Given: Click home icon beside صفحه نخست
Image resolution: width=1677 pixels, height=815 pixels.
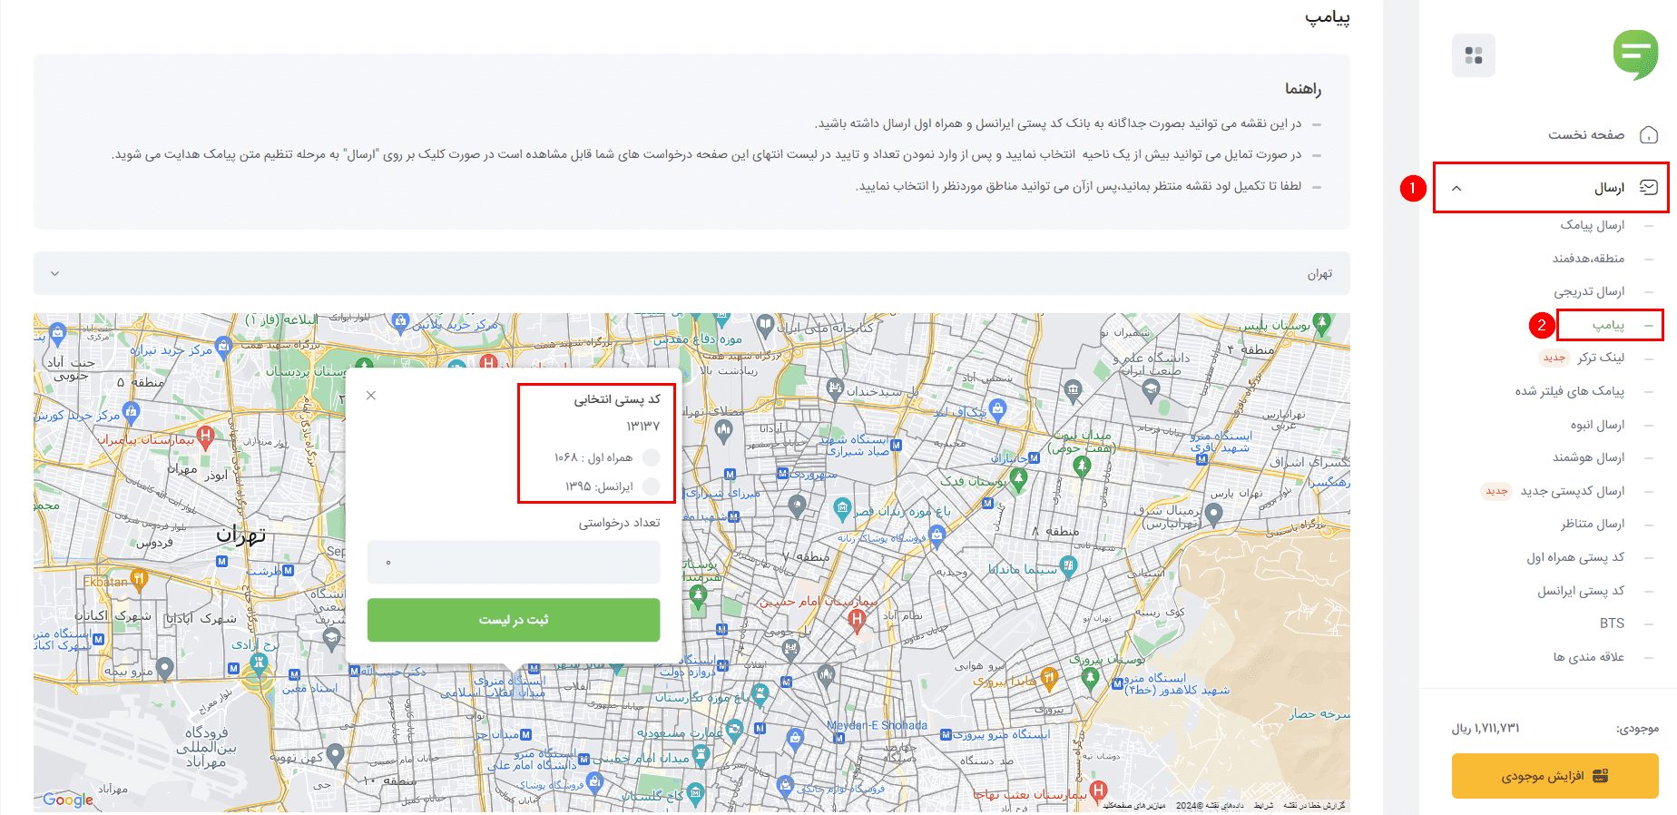Looking at the screenshot, I should (x=1649, y=134).
